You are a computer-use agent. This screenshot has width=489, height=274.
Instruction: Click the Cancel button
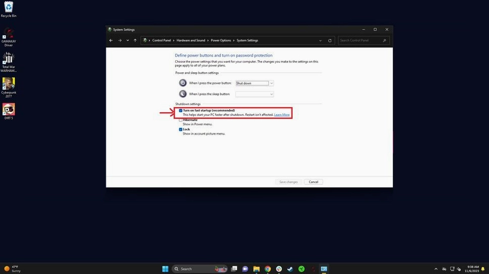[x=313, y=182]
